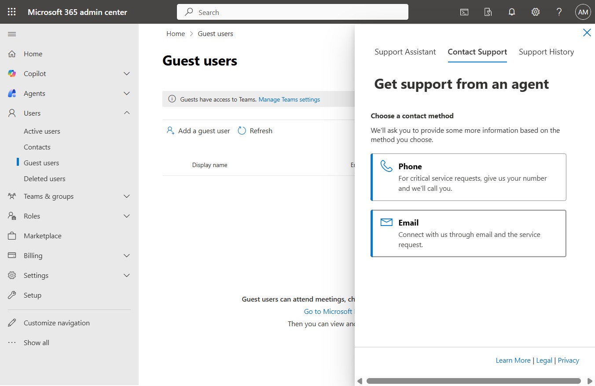
Task: Click the Display name column header
Action: (x=209, y=165)
